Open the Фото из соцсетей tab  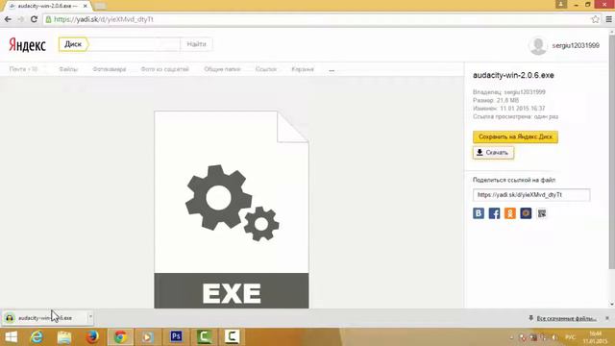pyautogui.click(x=164, y=69)
